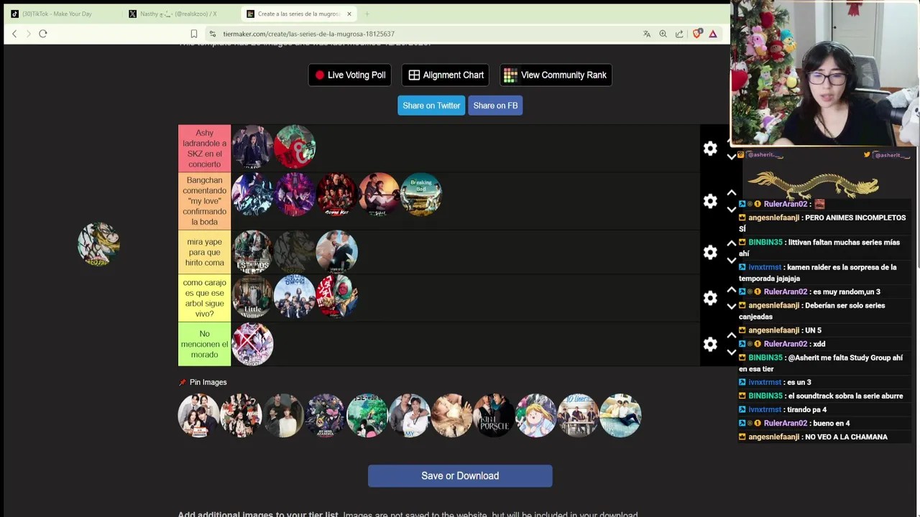Click the translate page icon
Image resolution: width=920 pixels, height=517 pixels.
[647, 34]
